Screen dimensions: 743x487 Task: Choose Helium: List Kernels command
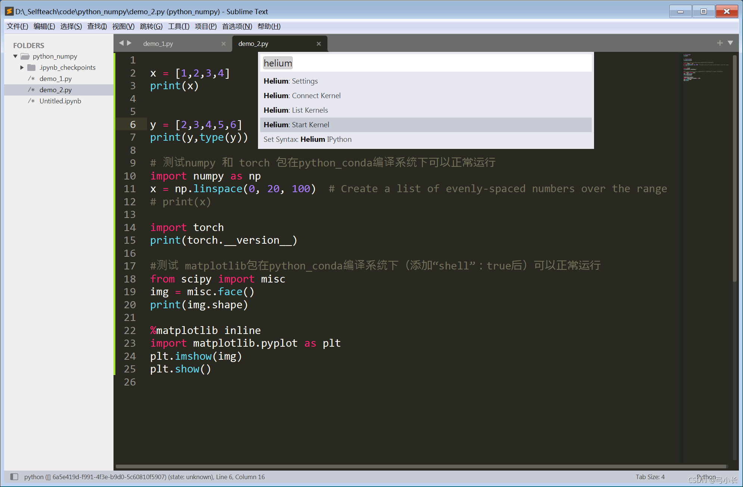click(426, 110)
